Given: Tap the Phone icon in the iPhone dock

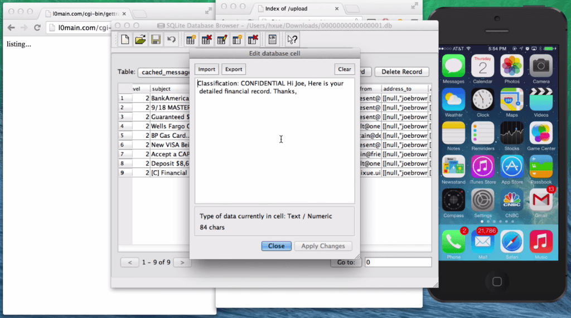Looking at the screenshot, I should coord(453,242).
